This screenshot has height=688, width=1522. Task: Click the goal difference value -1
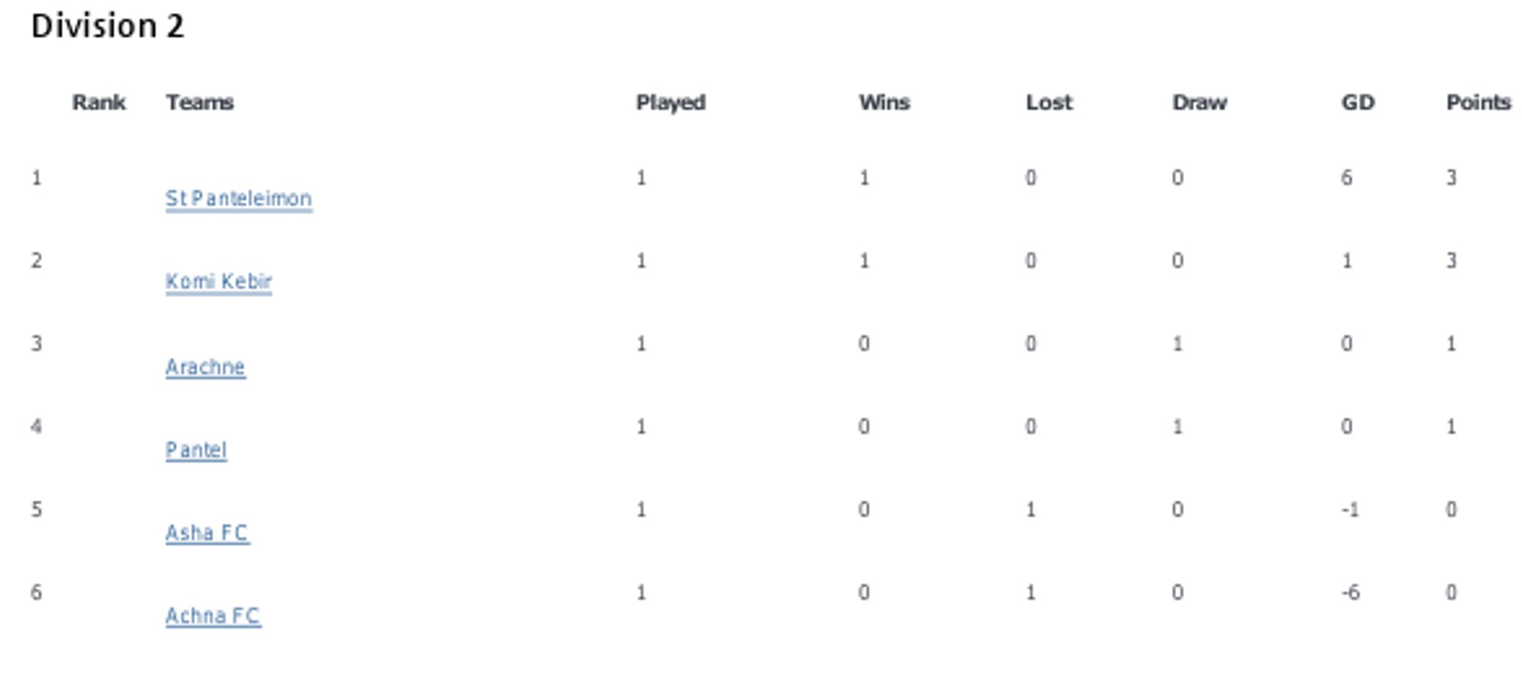coord(1350,510)
